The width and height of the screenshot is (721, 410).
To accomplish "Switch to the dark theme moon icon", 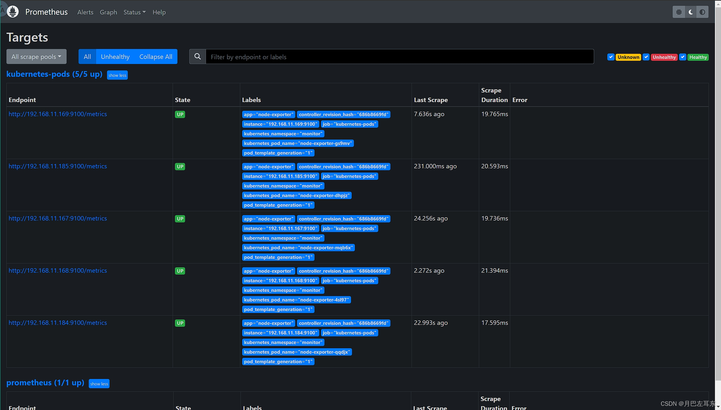I will tap(691, 12).
